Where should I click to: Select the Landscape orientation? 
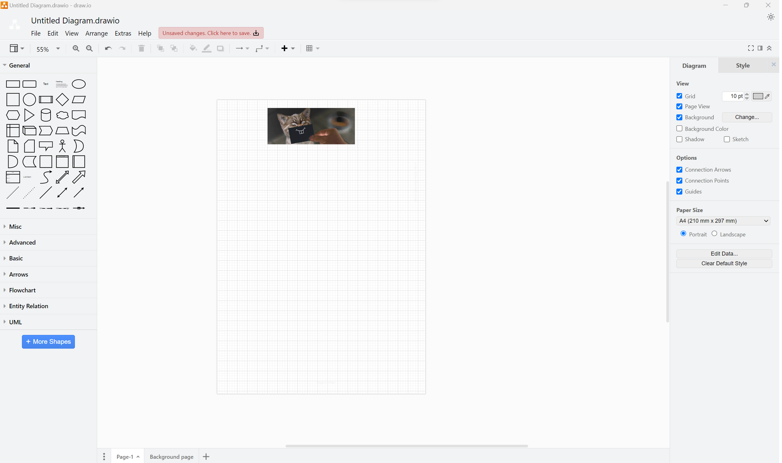[714, 233]
